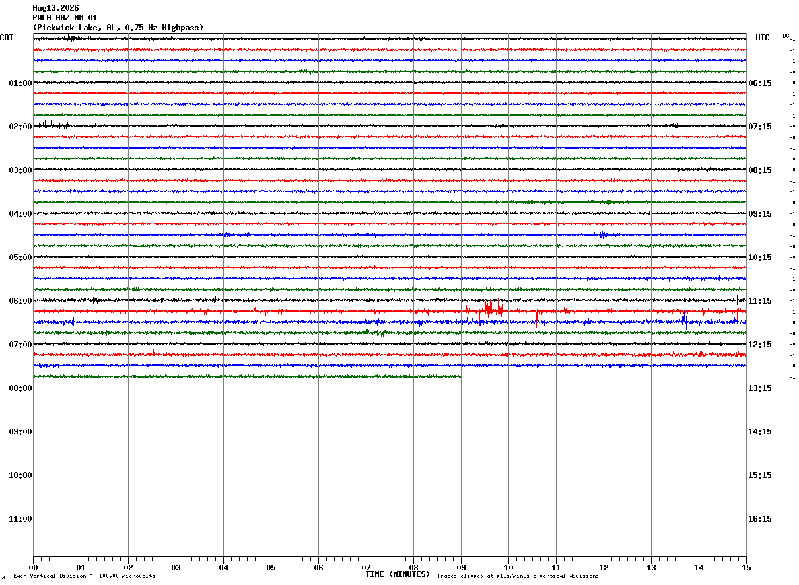The height and width of the screenshot is (585, 799).
Task: Click the 12:15 UTC time label
Action: 759,345
